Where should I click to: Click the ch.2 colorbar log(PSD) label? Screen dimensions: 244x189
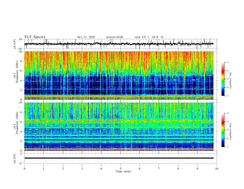(x=230, y=131)
